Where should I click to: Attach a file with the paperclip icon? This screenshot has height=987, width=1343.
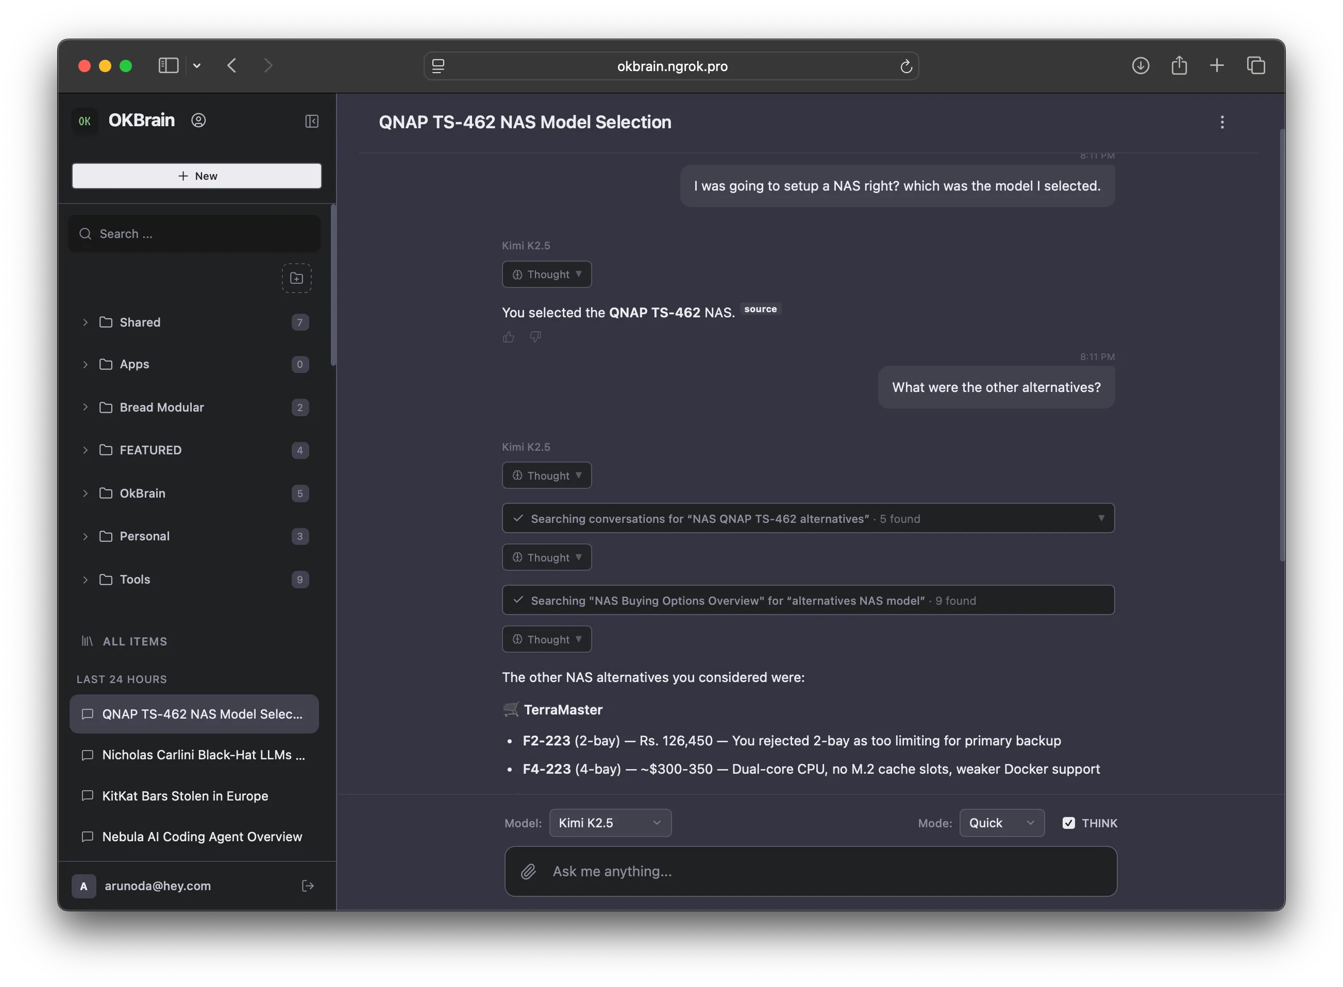click(528, 872)
